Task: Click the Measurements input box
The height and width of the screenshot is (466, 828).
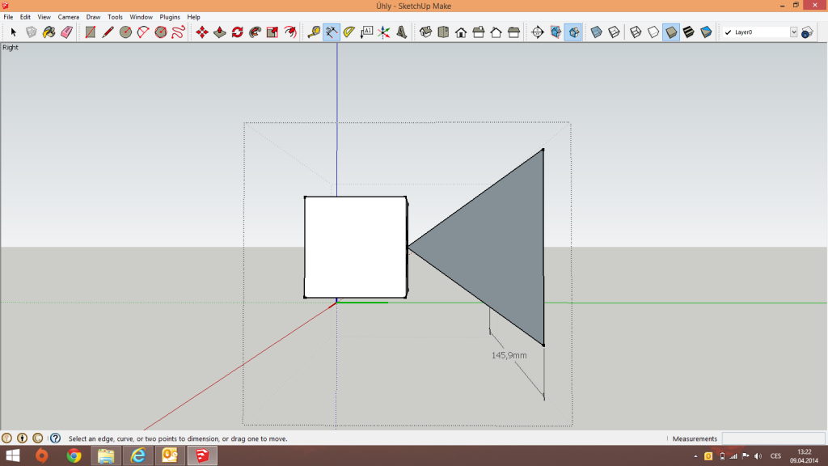Action: coord(772,438)
